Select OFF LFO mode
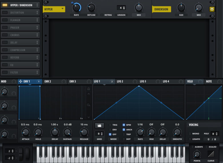 (110, 134)
